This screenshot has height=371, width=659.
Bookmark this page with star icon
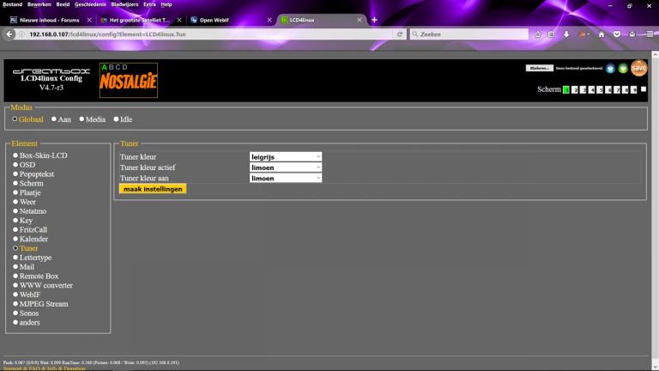click(x=538, y=34)
